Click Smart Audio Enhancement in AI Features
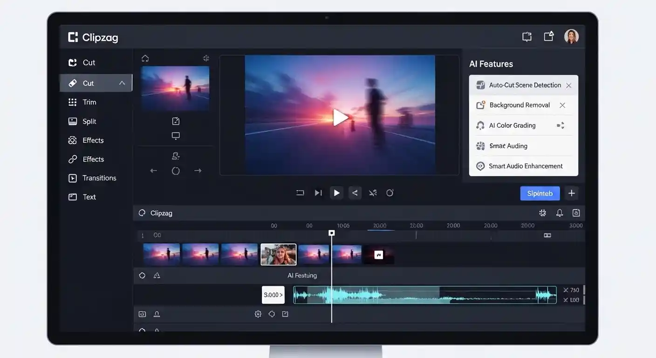656x358 pixels. [x=526, y=165]
